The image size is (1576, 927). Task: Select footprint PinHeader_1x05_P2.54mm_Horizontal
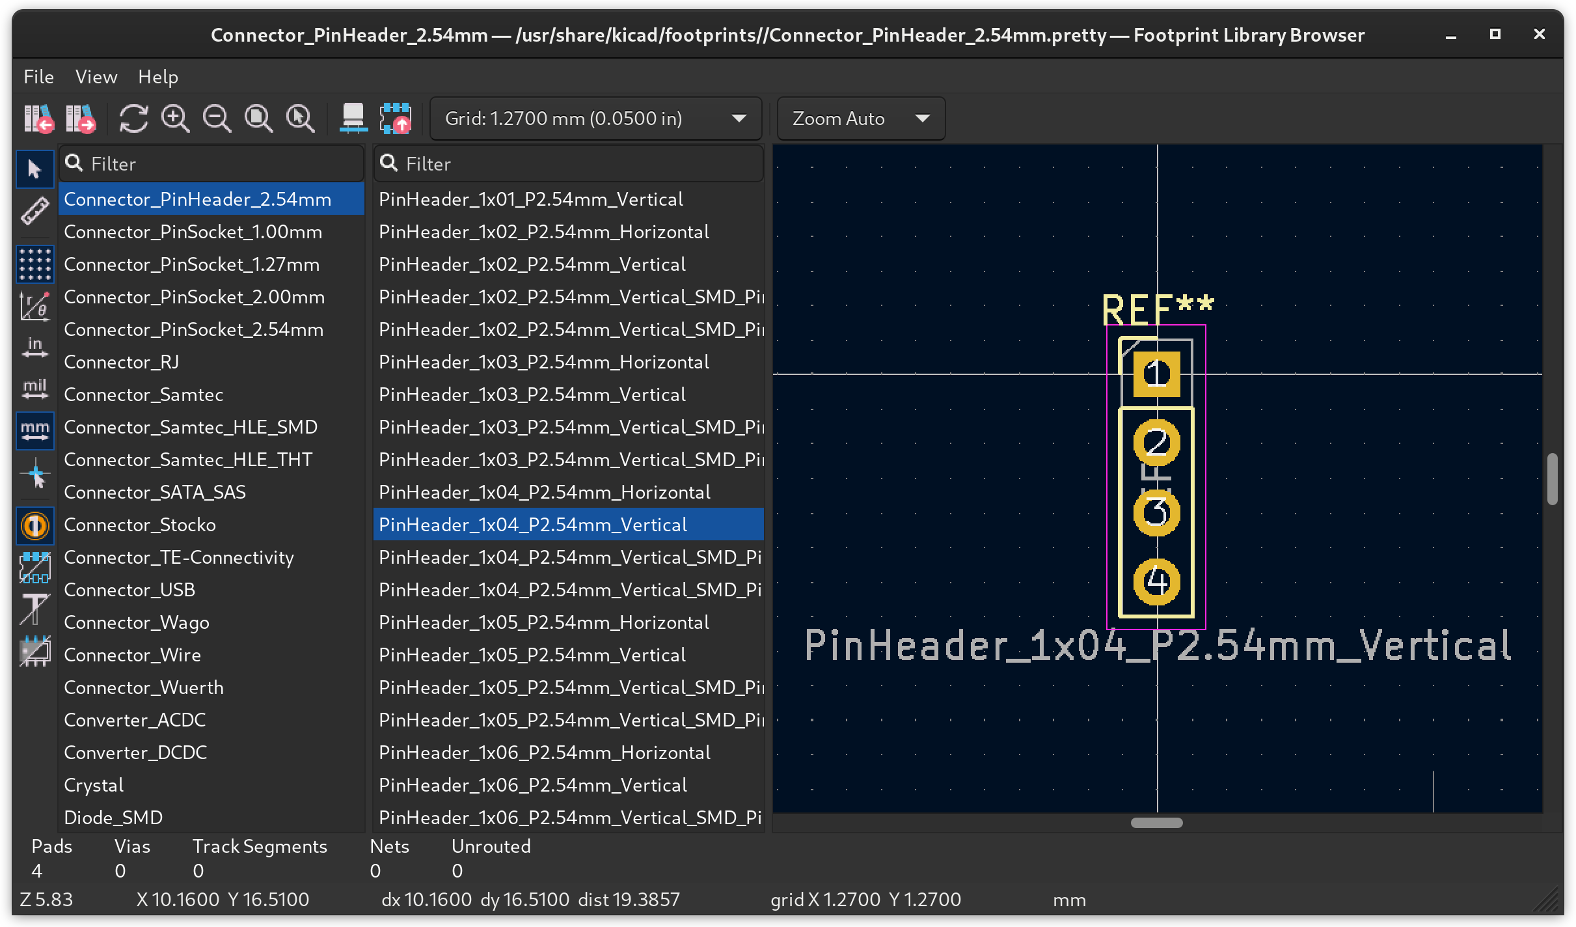point(545,622)
